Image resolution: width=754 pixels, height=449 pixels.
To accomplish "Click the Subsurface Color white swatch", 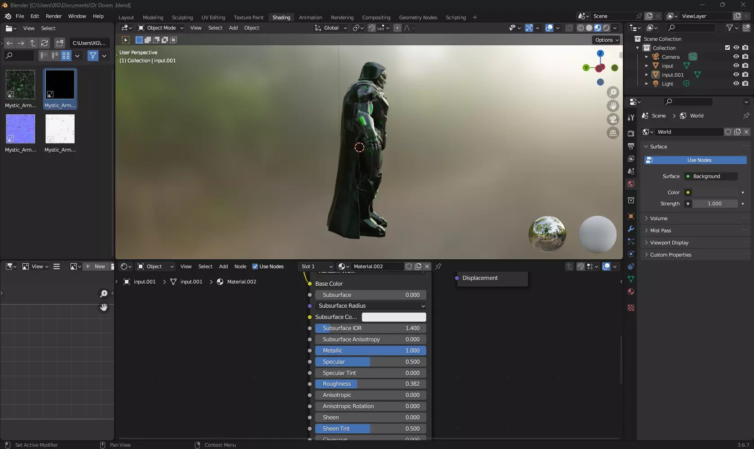I will point(394,317).
